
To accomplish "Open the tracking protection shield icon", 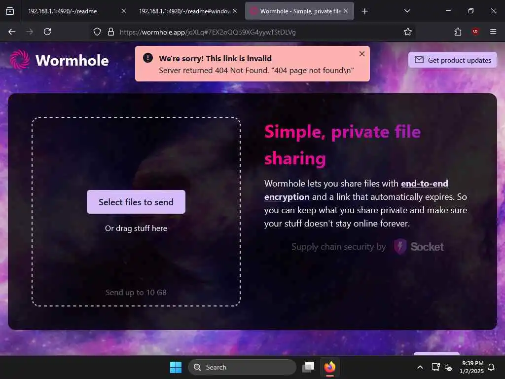I will click(97, 32).
